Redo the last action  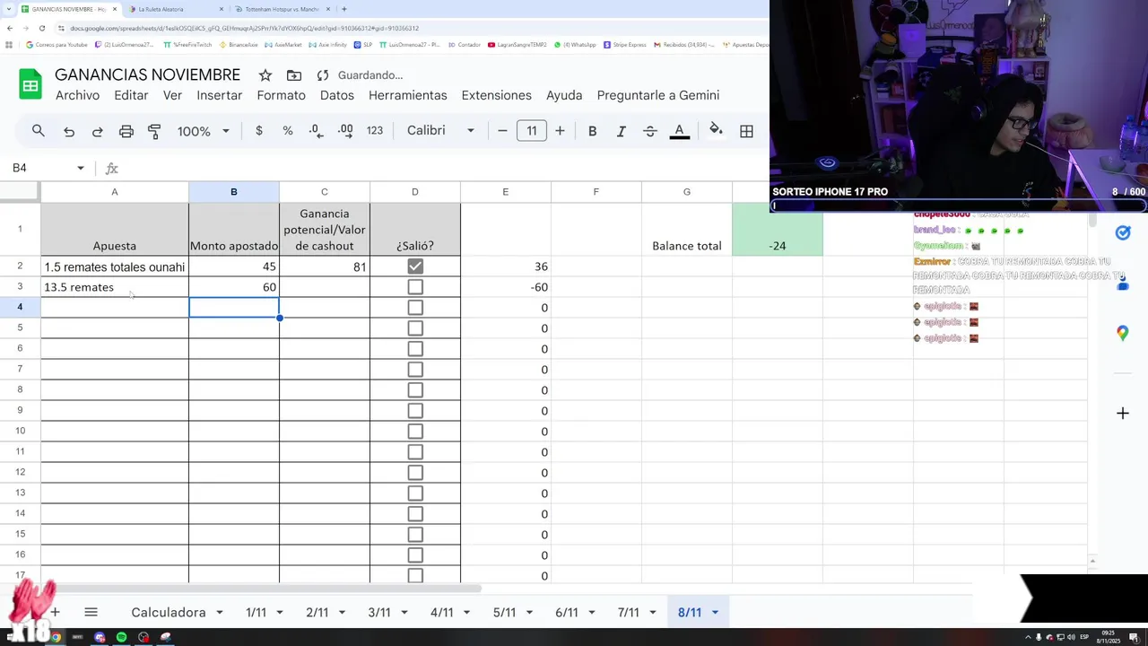pyautogui.click(x=98, y=131)
